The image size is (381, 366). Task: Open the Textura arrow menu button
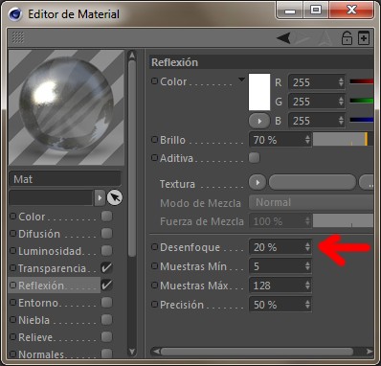pos(258,183)
